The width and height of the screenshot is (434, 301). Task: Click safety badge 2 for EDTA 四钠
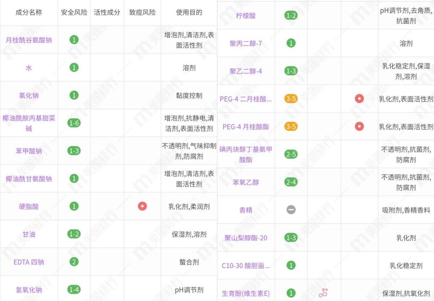point(74,261)
